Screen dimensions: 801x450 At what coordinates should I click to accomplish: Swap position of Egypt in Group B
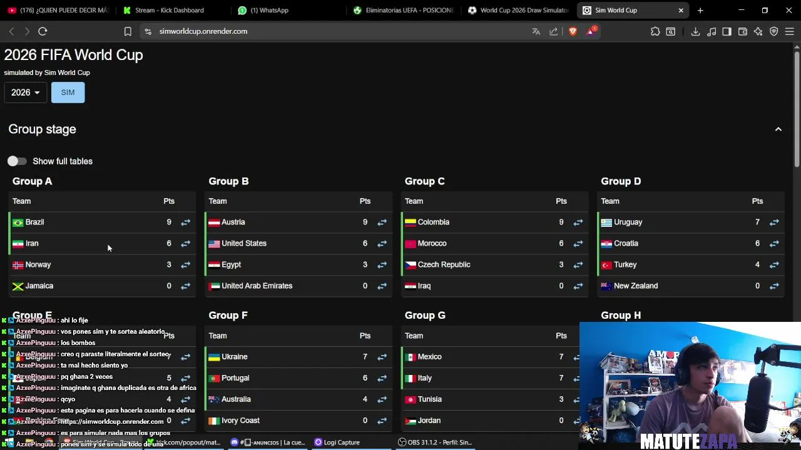(x=382, y=265)
